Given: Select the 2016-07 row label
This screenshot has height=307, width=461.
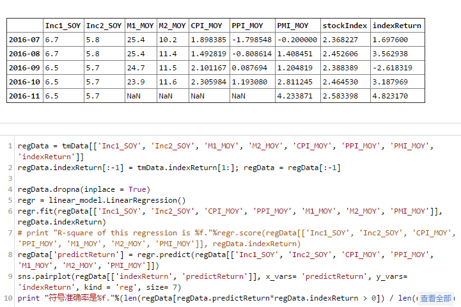Looking at the screenshot, I should [x=24, y=40].
